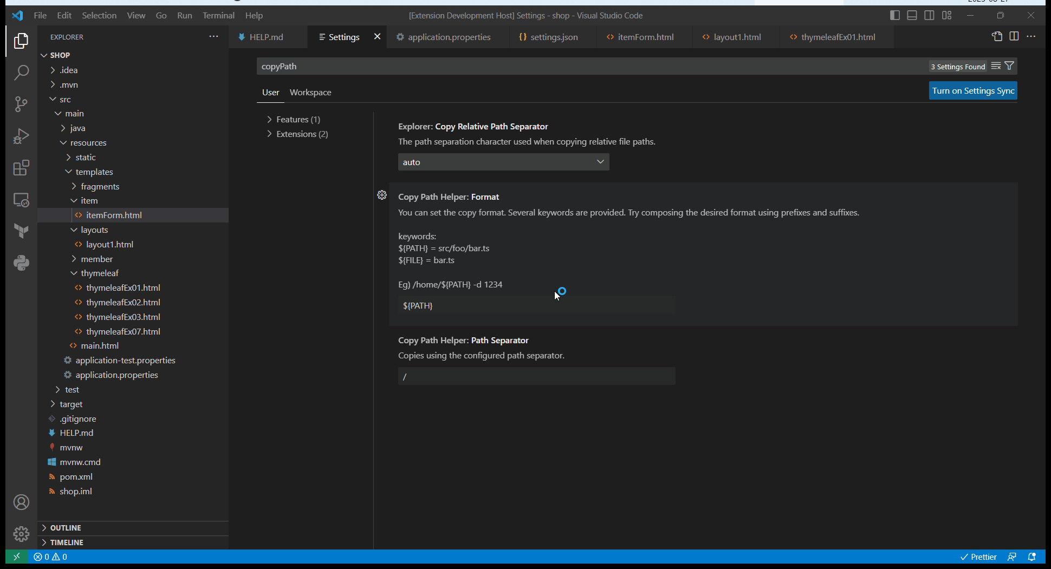This screenshot has width=1051, height=569.
Task: Click the remote window status bar icon
Action: (x=16, y=557)
